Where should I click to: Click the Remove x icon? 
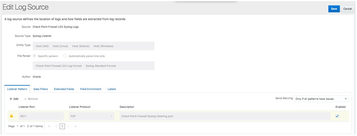point(25,99)
